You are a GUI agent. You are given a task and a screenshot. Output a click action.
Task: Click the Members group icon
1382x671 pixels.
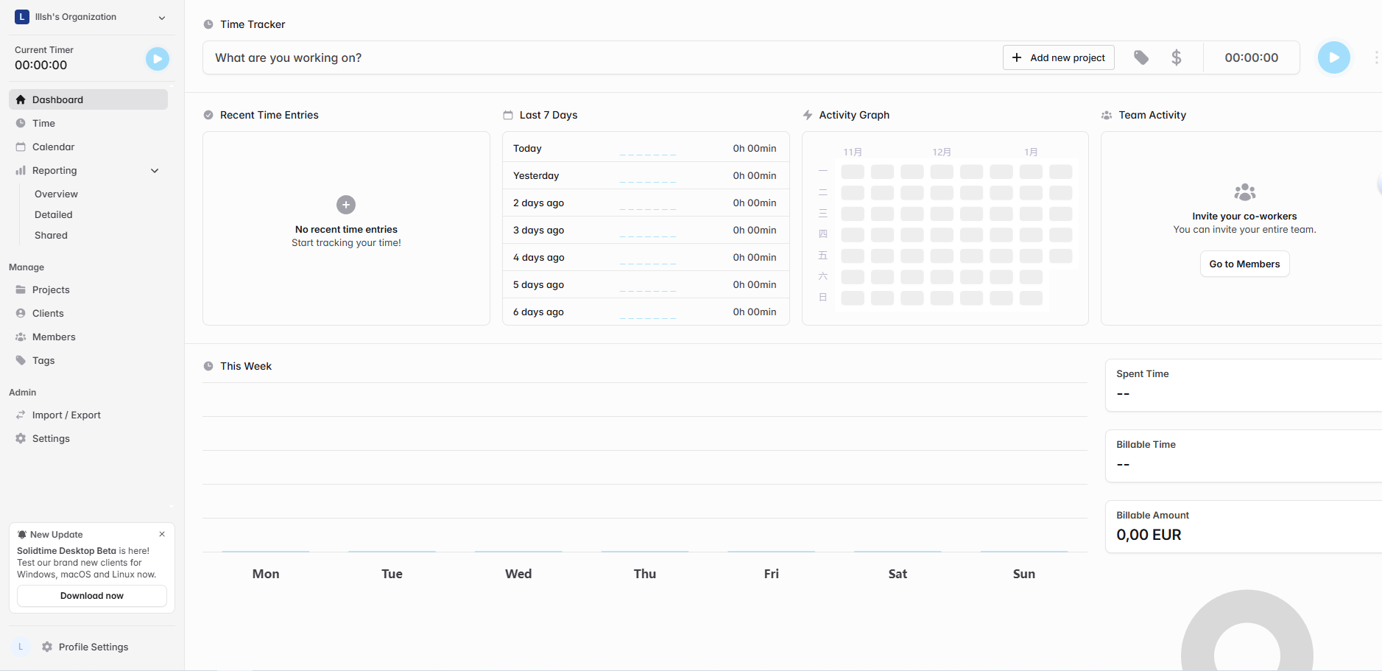coord(21,337)
